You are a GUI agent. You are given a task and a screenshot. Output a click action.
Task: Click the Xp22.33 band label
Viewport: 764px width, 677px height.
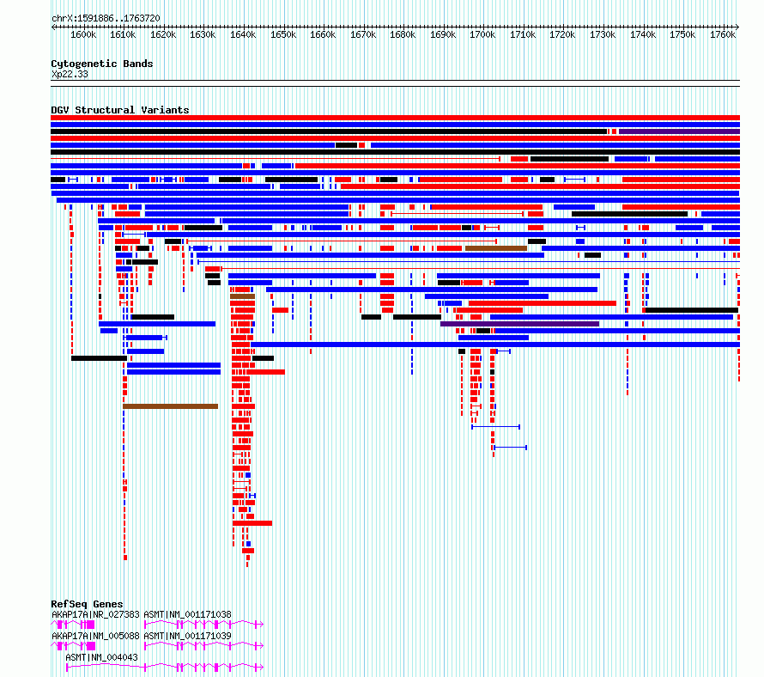70,74
